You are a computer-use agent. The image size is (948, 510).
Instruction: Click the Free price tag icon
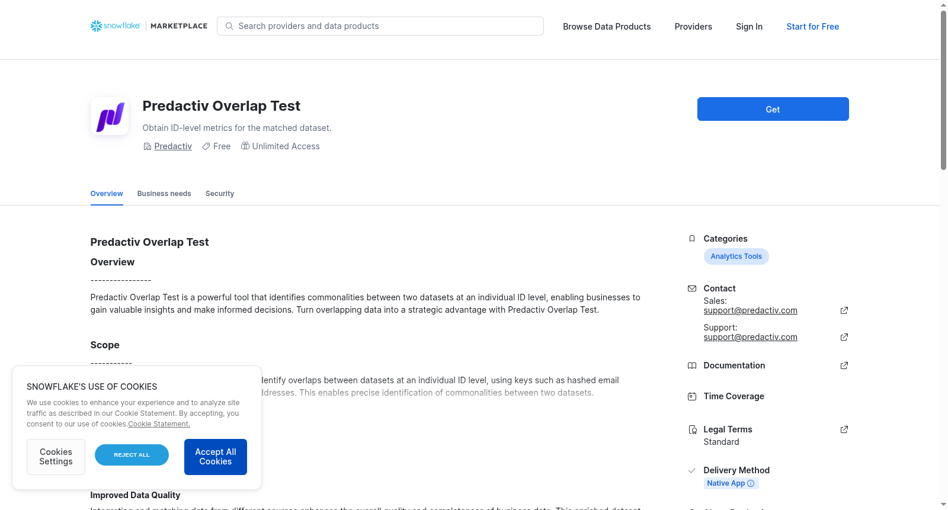click(x=206, y=146)
